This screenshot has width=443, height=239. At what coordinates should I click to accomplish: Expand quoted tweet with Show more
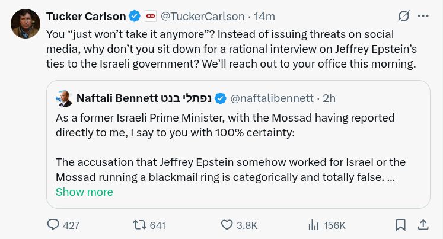84,192
